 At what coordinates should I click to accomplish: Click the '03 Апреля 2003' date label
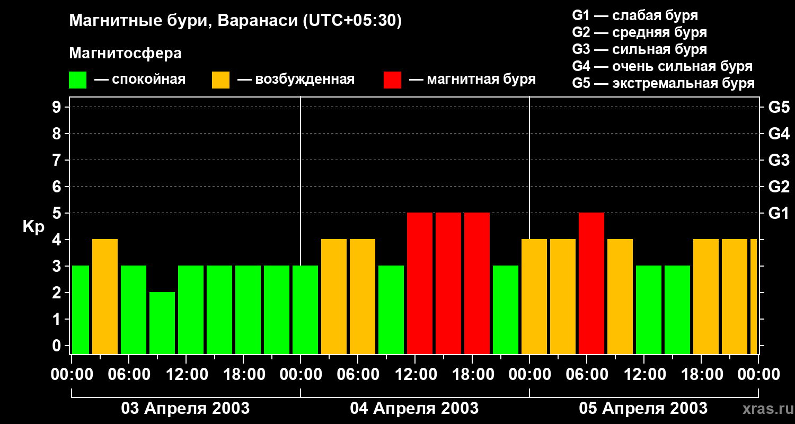185,409
